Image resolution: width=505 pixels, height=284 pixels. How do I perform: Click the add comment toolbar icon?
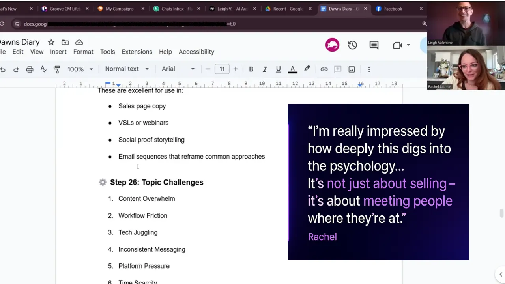(x=338, y=69)
